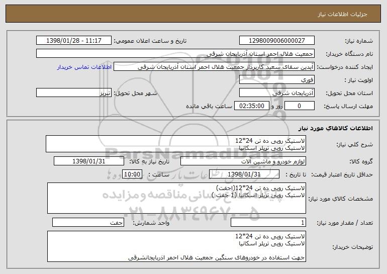
Task: Click the label استان محل تحویل
Action: (x=349, y=94)
